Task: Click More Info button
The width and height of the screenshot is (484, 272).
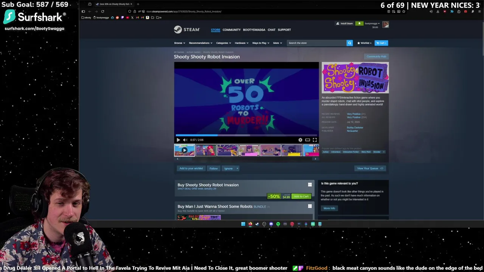Action: tap(329, 208)
